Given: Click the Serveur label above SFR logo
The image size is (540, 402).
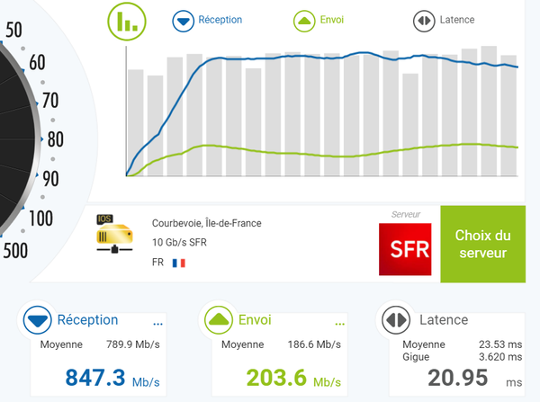Looking at the screenshot, I should coord(406,214).
